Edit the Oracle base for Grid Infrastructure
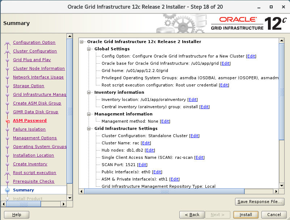 click(x=225, y=63)
